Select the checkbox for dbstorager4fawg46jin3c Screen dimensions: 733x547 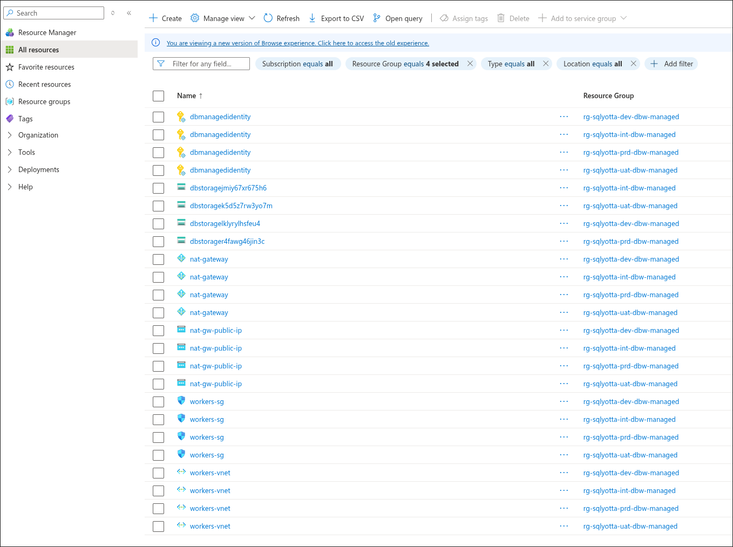click(158, 242)
